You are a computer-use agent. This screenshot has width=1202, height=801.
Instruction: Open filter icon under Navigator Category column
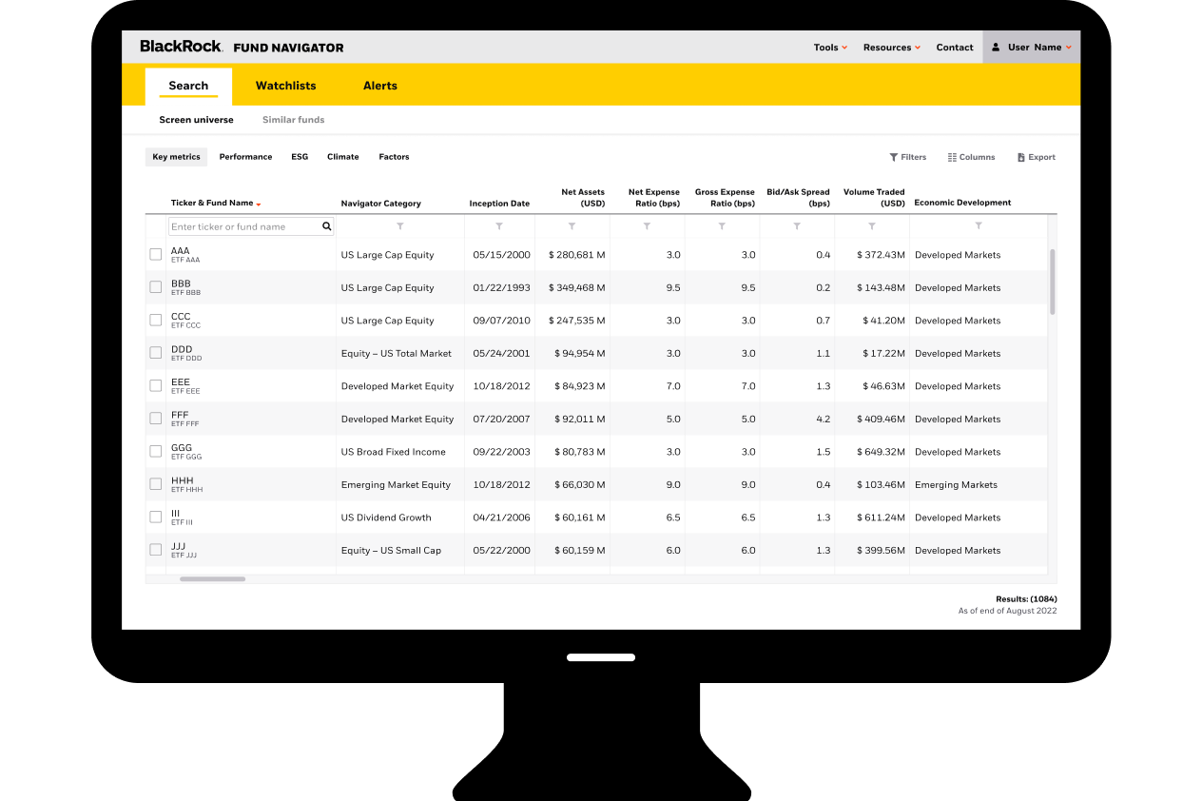click(x=400, y=226)
